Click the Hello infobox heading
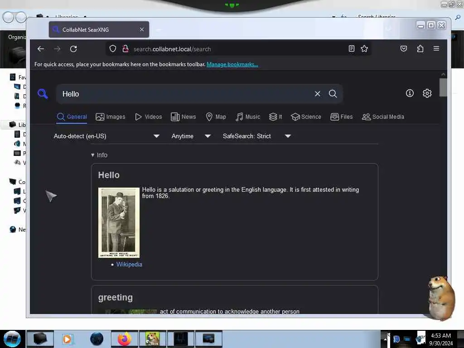This screenshot has width=464, height=348. (x=109, y=175)
